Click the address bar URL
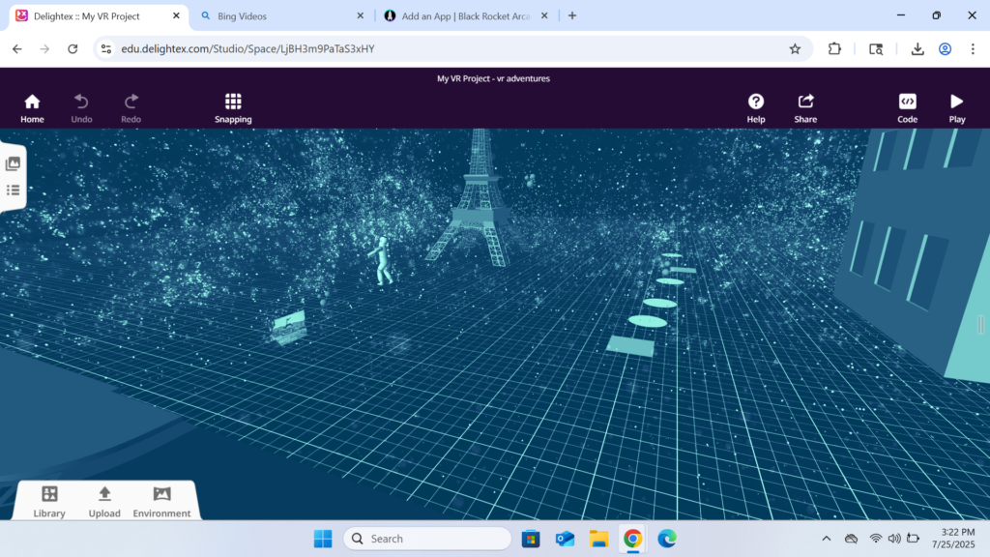The image size is (990, 557). [x=248, y=48]
